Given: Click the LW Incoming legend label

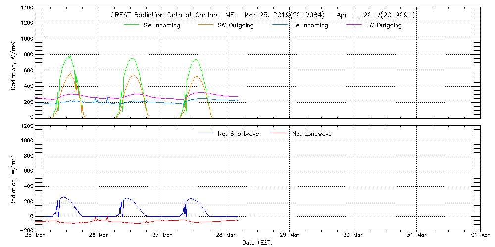Looking at the screenshot, I should 310,26.
